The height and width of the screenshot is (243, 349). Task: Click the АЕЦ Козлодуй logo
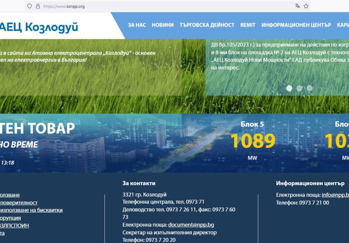click(x=39, y=27)
